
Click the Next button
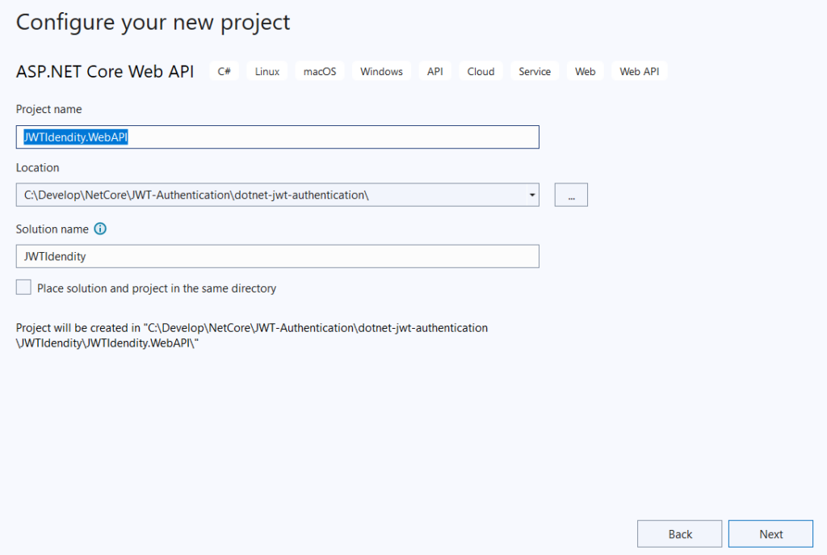click(770, 534)
